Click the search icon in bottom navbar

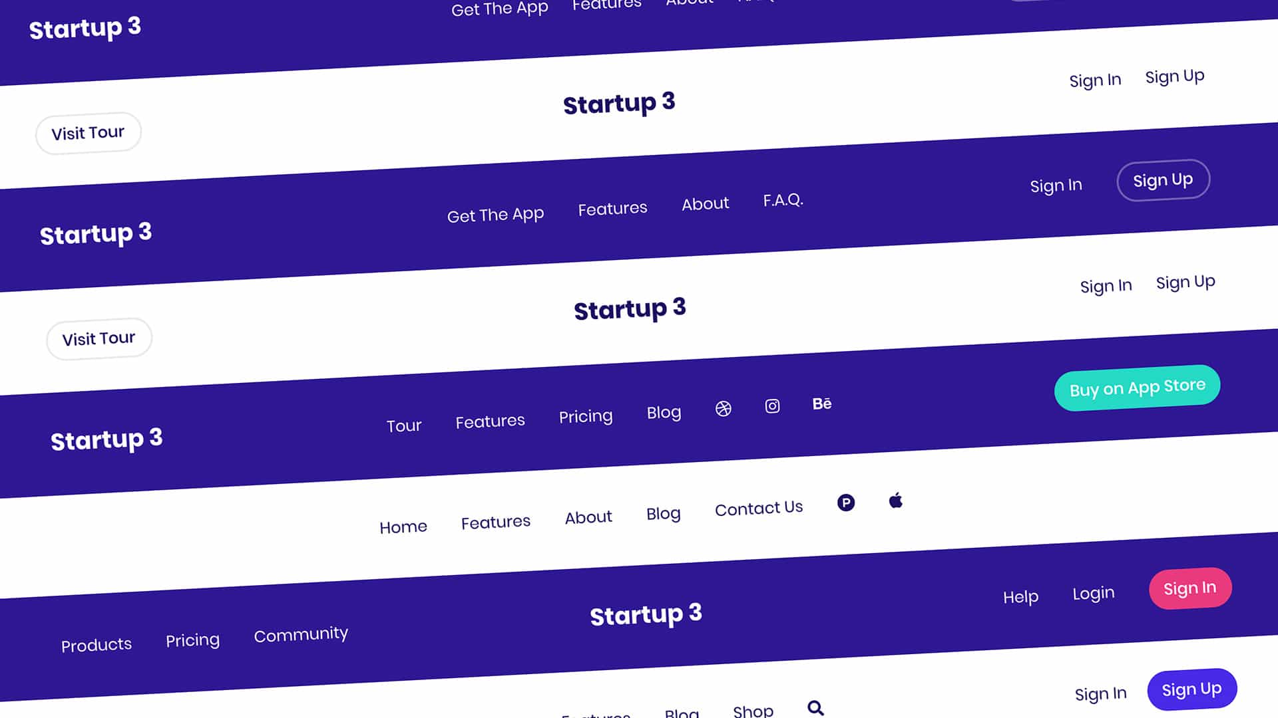tap(815, 708)
